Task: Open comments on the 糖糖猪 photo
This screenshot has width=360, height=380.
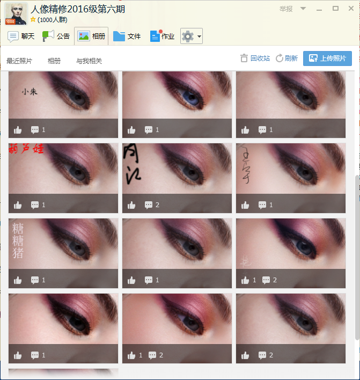Action: tap(38, 280)
